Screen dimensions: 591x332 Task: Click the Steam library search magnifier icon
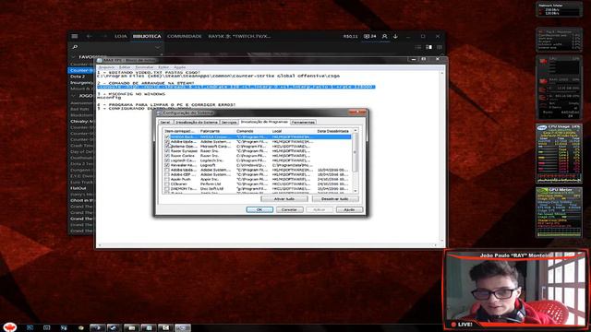click(x=75, y=47)
